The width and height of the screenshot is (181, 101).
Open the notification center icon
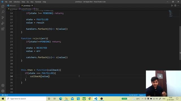(177, 98)
